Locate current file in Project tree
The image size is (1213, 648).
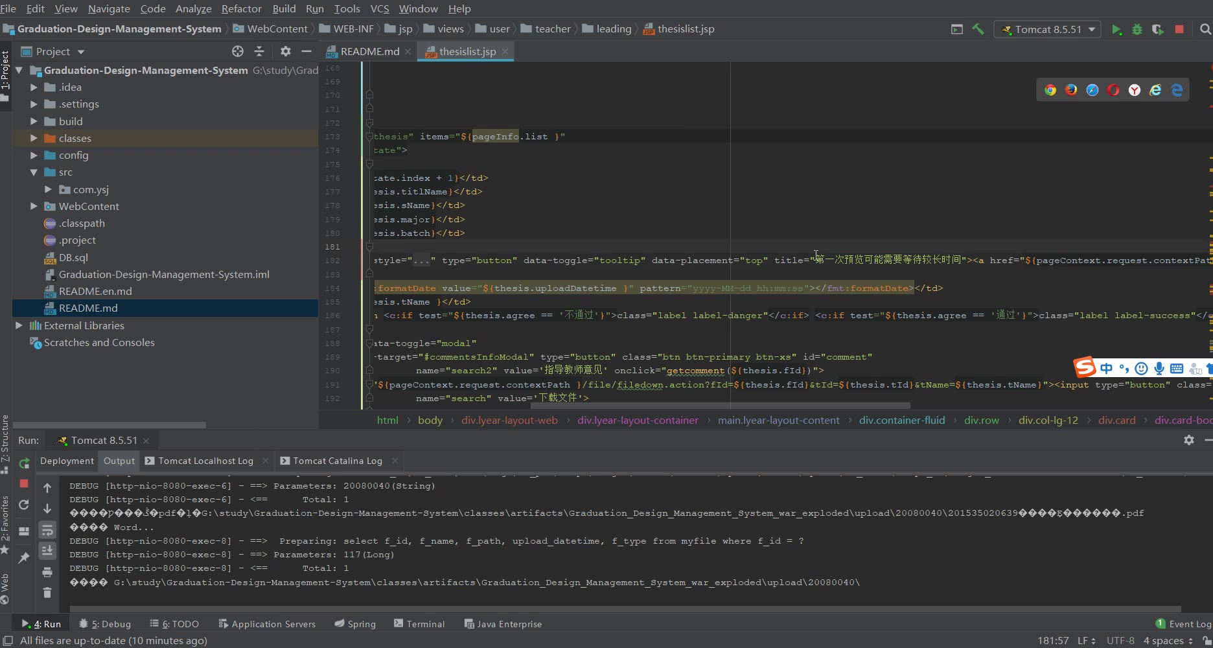tap(238, 51)
